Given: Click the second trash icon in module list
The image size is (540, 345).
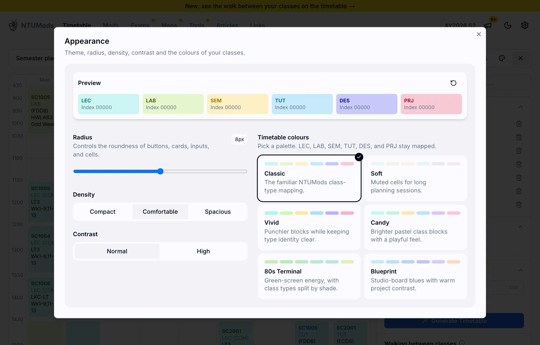Looking at the screenshot, I should click(519, 137).
